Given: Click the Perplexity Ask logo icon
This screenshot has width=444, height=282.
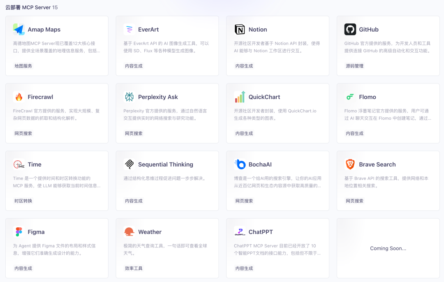Looking at the screenshot, I should [129, 97].
